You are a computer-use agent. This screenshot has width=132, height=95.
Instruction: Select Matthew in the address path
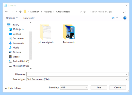click(x=35, y=12)
